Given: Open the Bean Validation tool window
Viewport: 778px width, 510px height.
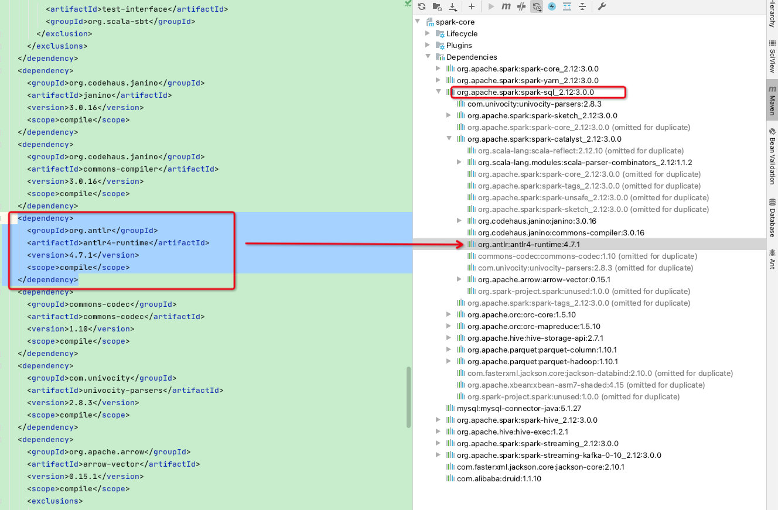Looking at the screenshot, I should point(772,156).
